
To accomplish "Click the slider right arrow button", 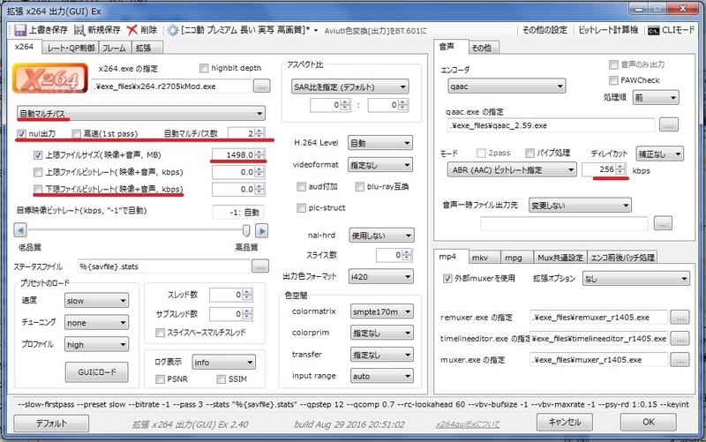I will click(261, 230).
